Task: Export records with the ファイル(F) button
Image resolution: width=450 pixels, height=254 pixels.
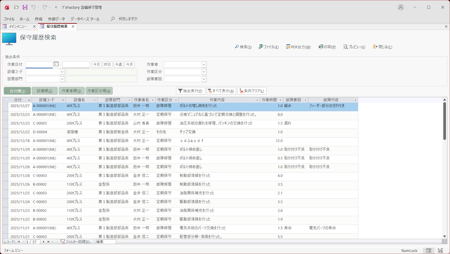Action: 268,47
